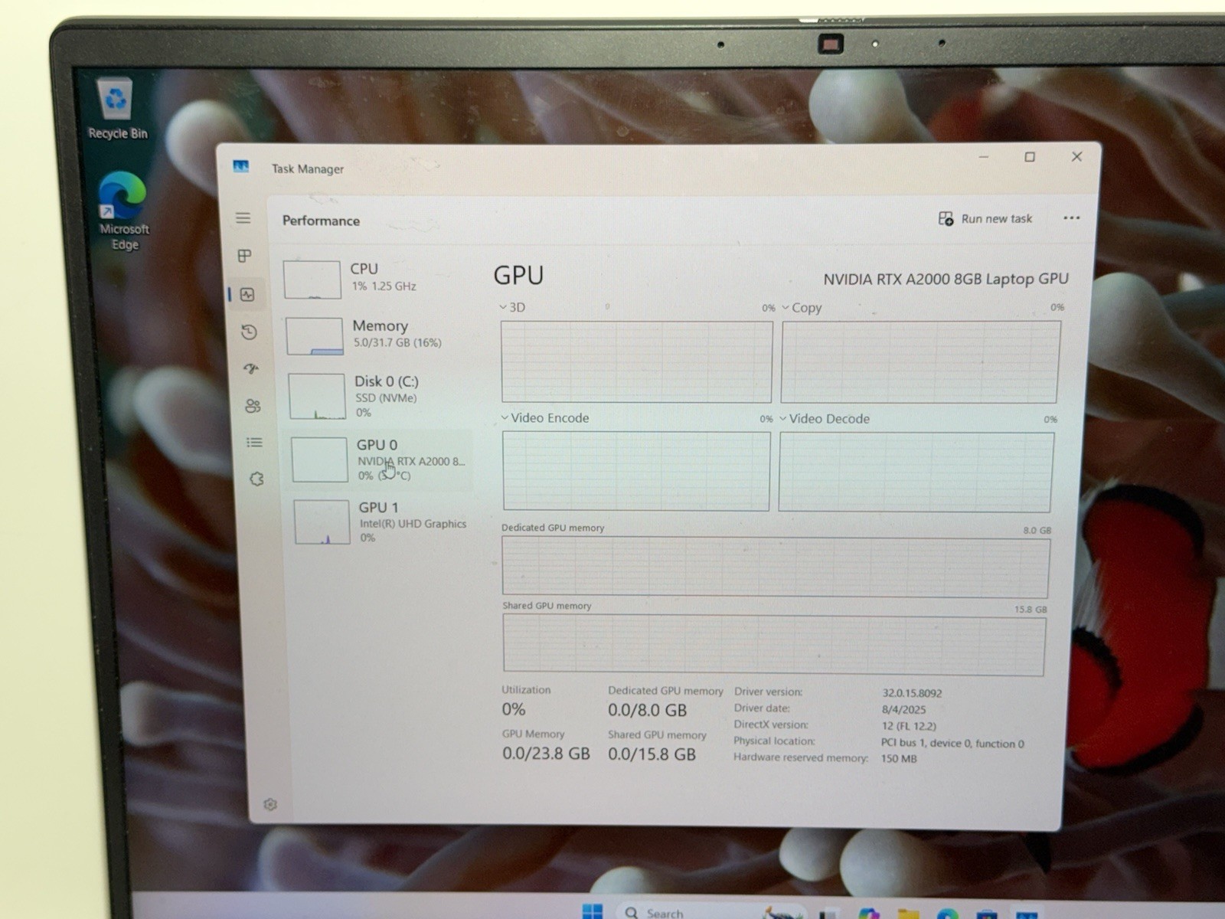Close the Task Manager window
The width and height of the screenshot is (1225, 919).
pos(1076,156)
